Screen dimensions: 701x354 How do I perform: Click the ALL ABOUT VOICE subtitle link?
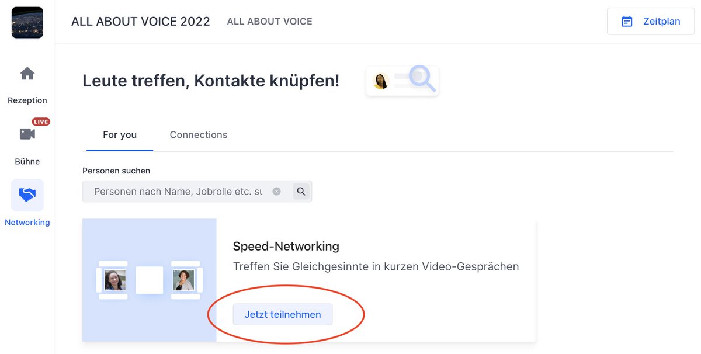coord(269,21)
